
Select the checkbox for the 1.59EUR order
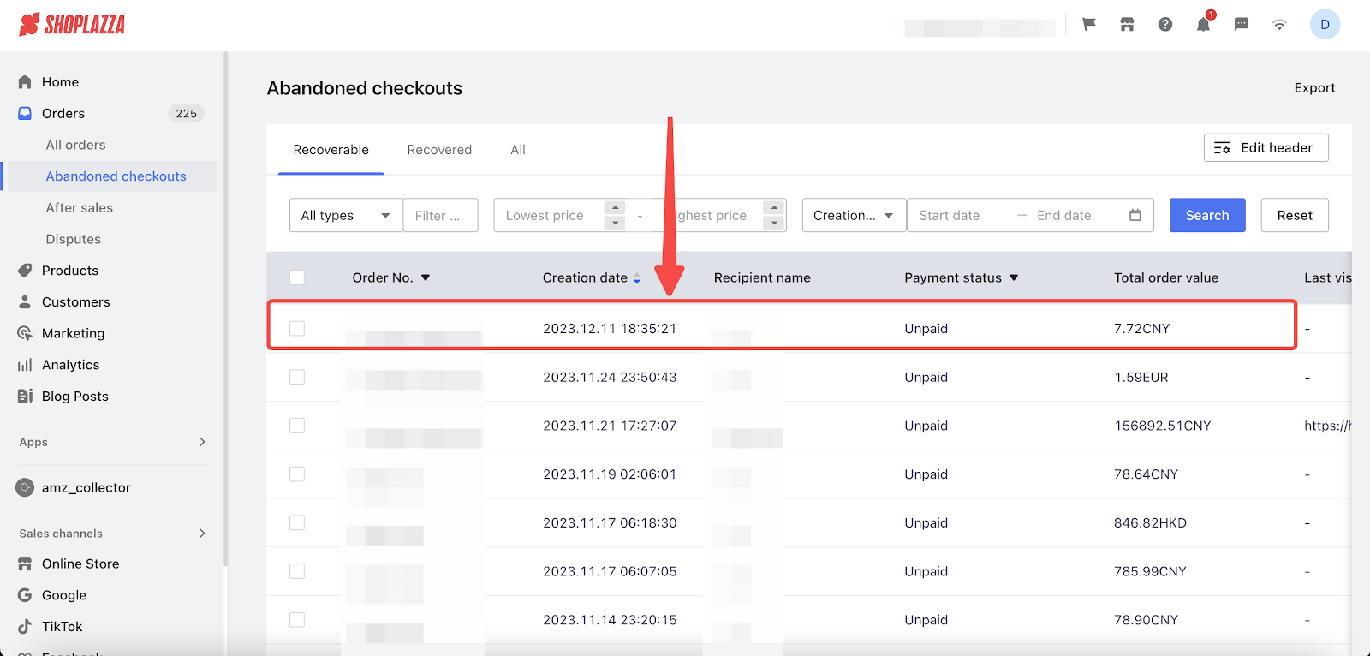[297, 377]
